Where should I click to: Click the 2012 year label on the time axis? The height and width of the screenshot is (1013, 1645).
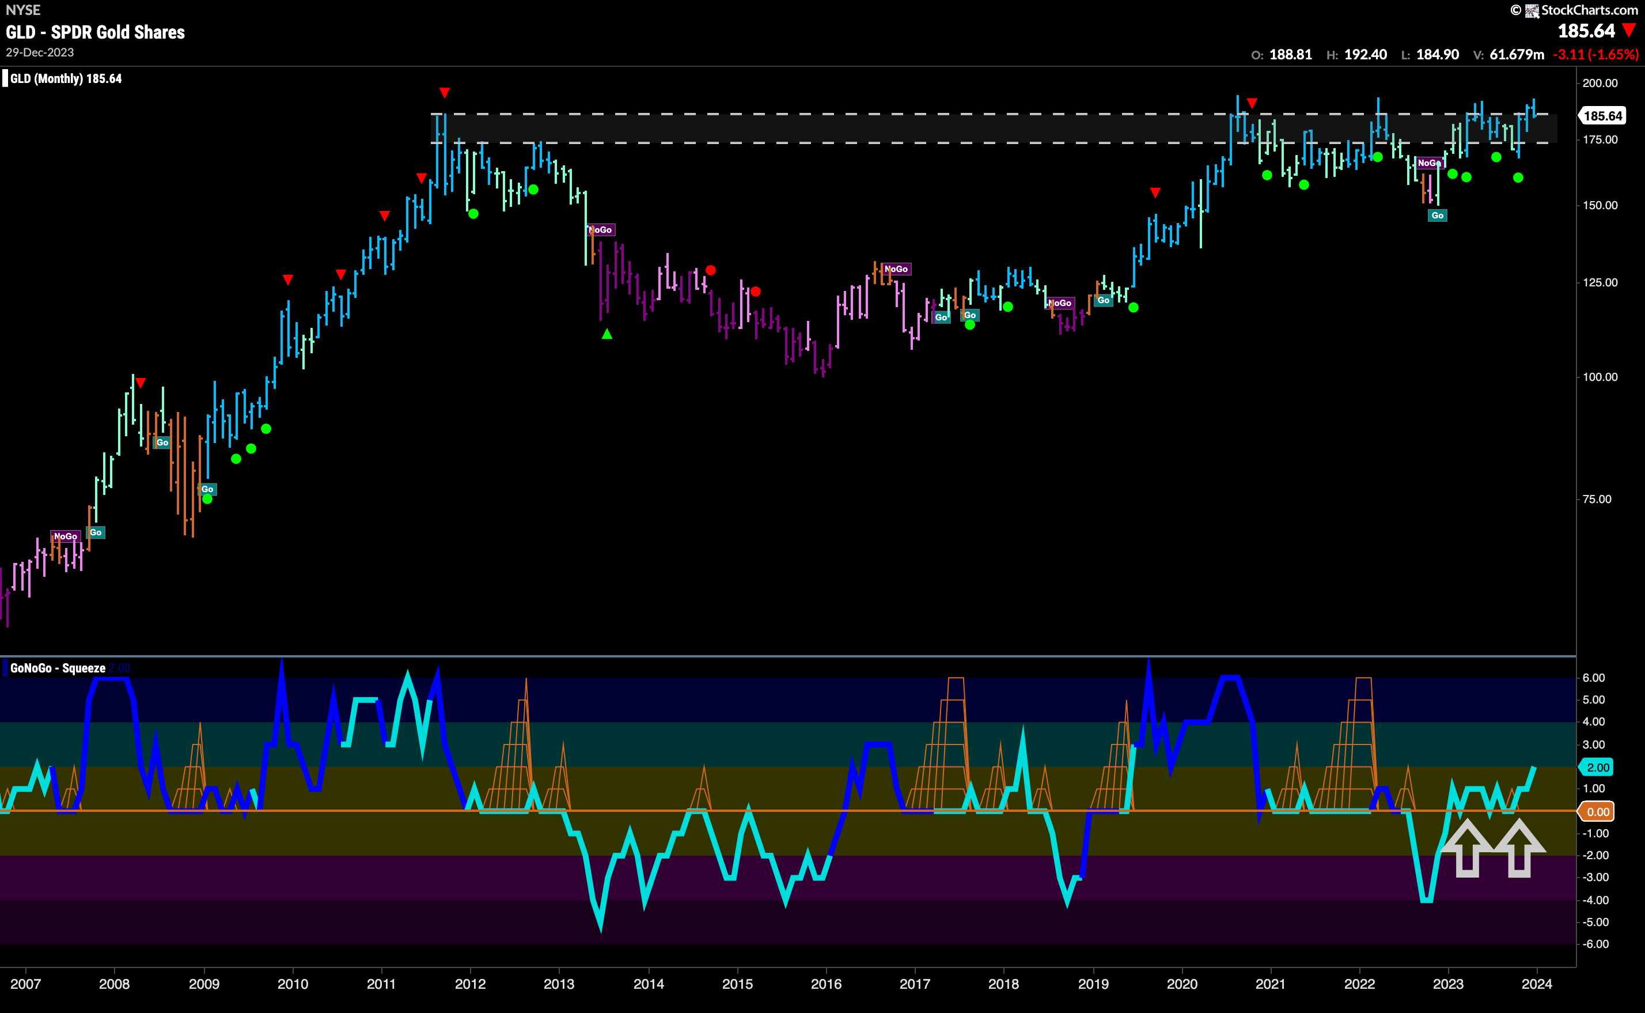click(470, 984)
